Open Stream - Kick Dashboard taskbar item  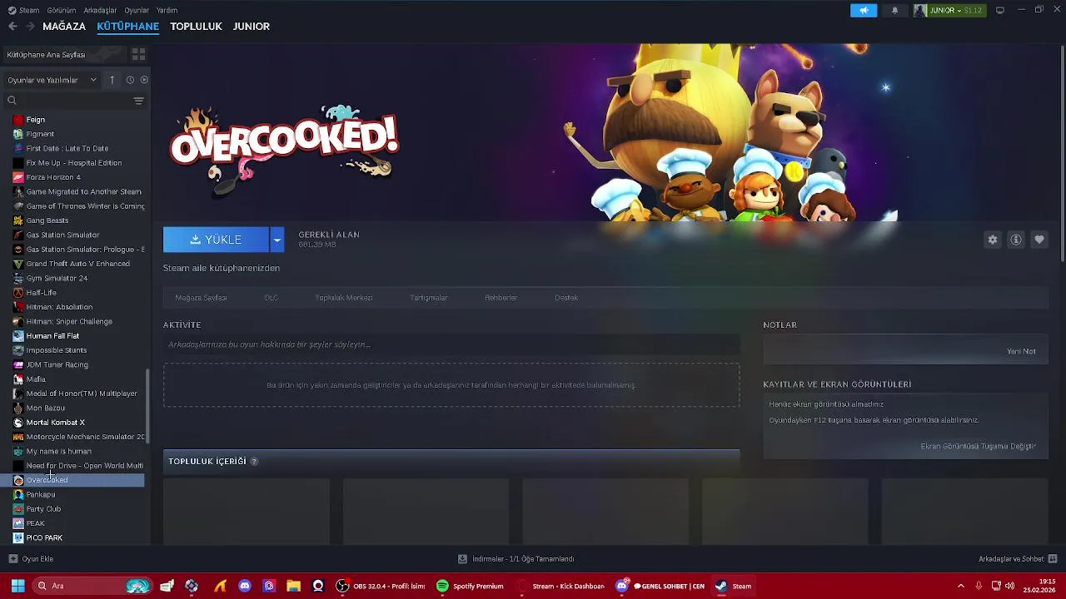561,586
